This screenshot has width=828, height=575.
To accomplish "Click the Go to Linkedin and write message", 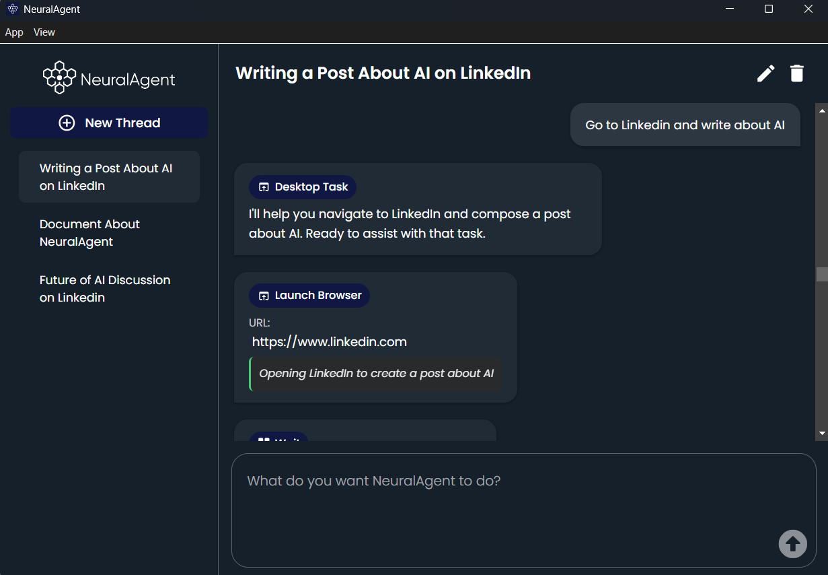I will 685,125.
